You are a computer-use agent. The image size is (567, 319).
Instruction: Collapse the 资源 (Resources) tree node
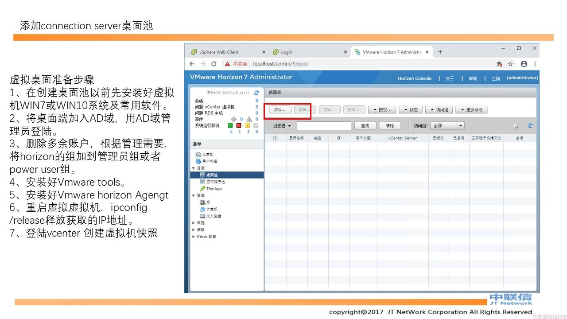[194, 195]
